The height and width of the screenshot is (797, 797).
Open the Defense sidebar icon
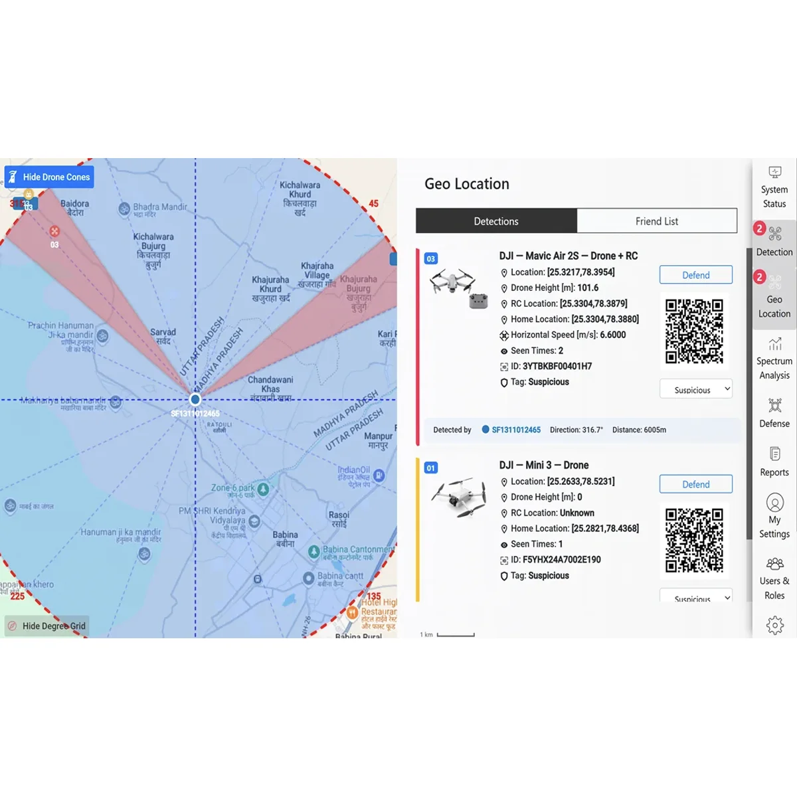(774, 405)
